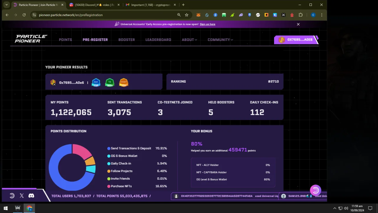Switch to the Gmail Important tab
This screenshot has height=213, width=378.
(x=151, y=5)
